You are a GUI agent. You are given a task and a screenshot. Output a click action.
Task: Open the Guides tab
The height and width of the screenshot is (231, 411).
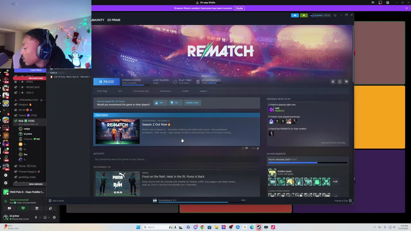[185, 91]
